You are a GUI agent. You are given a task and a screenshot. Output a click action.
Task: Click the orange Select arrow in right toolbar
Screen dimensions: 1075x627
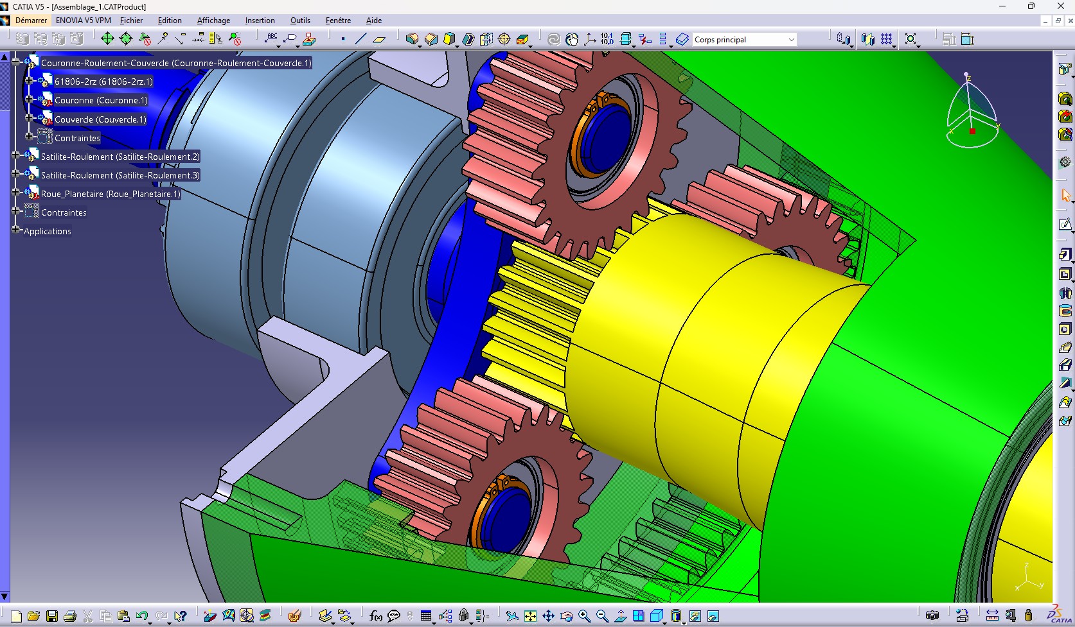tap(1065, 196)
